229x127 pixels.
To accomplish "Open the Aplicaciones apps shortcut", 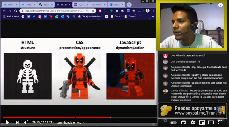I will pos(11,16).
